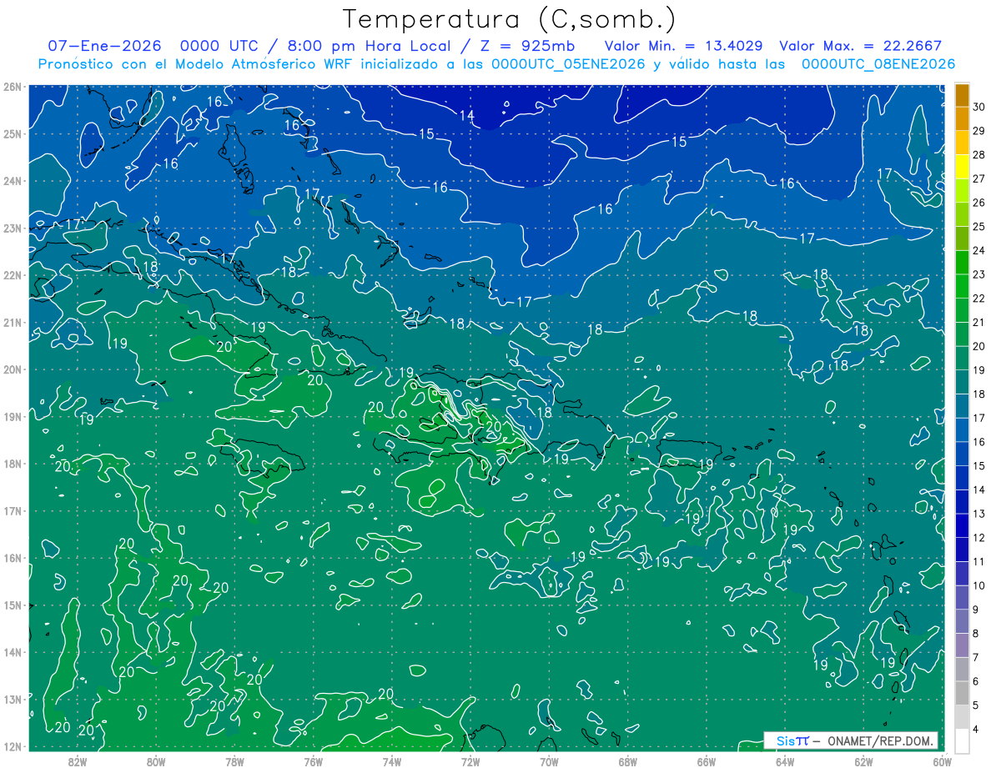The height and width of the screenshot is (773, 1001).
Task: Click the longitude axis label "78W"
Action: pos(234,761)
